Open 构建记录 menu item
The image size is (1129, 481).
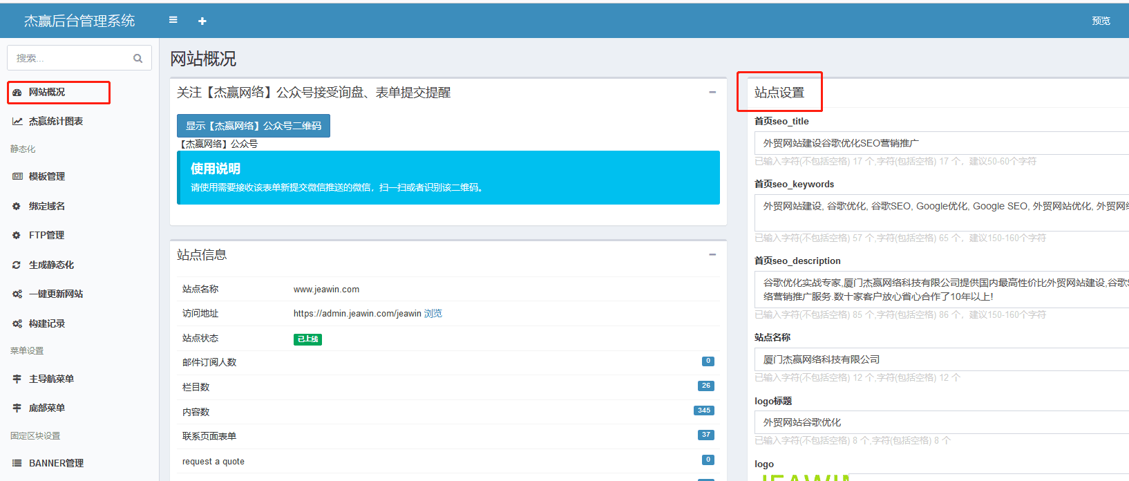point(47,324)
